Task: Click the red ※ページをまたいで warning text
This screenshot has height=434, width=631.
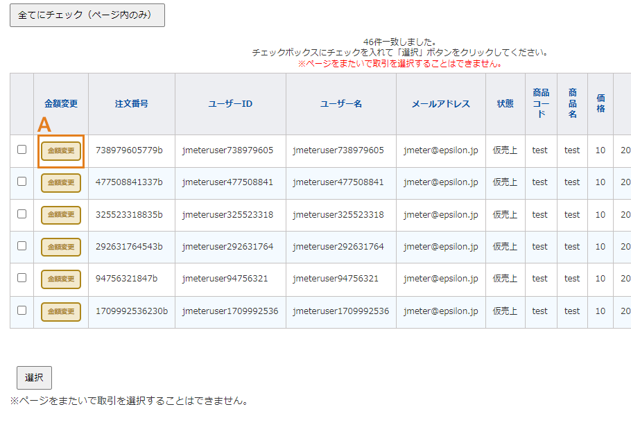Action: click(399, 64)
